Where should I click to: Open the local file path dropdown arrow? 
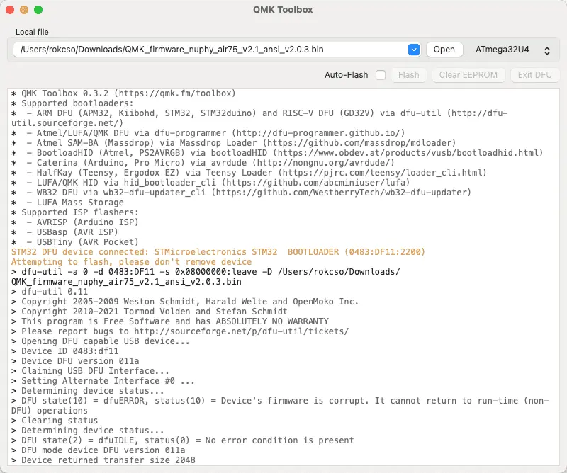(414, 50)
